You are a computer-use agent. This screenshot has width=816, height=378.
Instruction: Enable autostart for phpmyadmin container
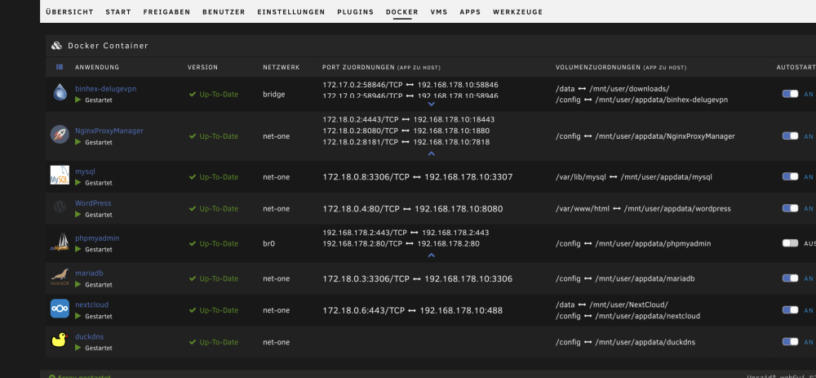point(790,243)
